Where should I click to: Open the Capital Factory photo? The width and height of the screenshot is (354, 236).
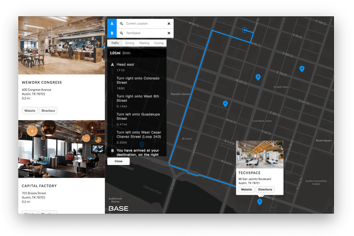coord(62,149)
